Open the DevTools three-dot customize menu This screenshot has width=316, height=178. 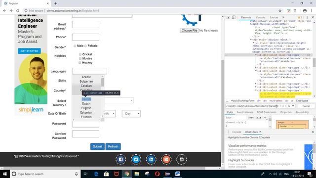pos(307,18)
